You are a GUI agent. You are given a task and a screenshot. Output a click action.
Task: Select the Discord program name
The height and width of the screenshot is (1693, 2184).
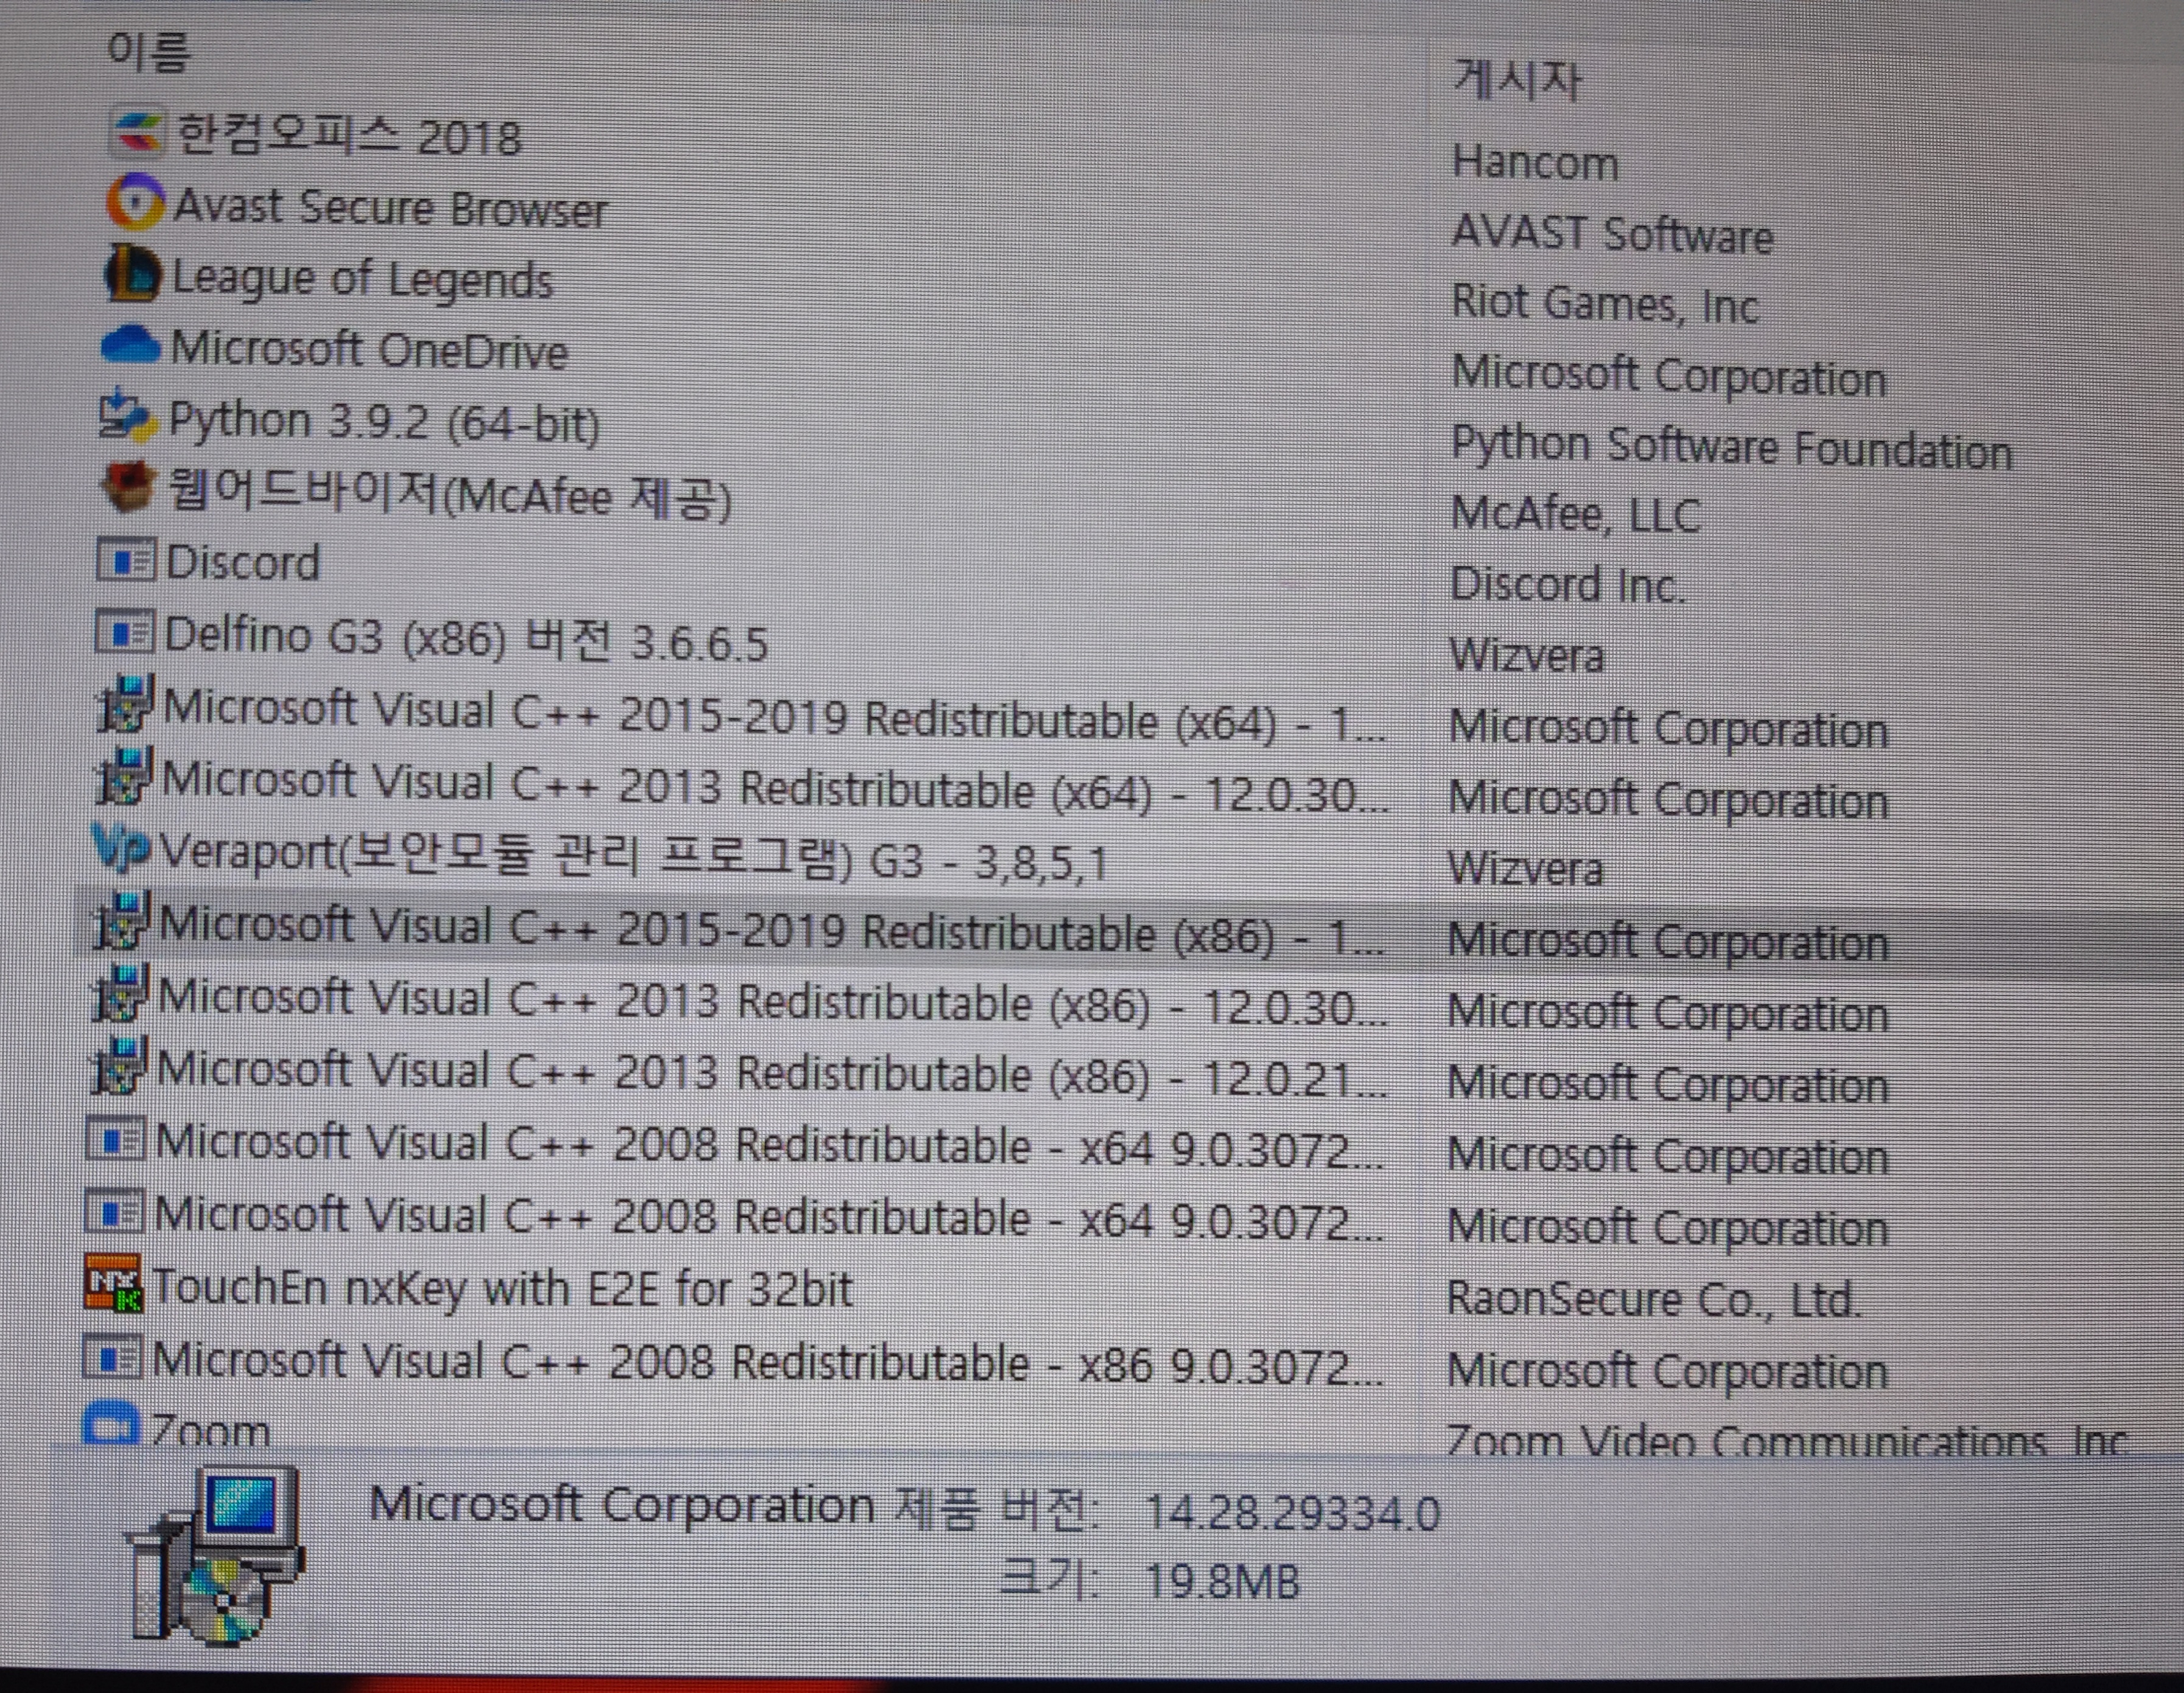243,563
